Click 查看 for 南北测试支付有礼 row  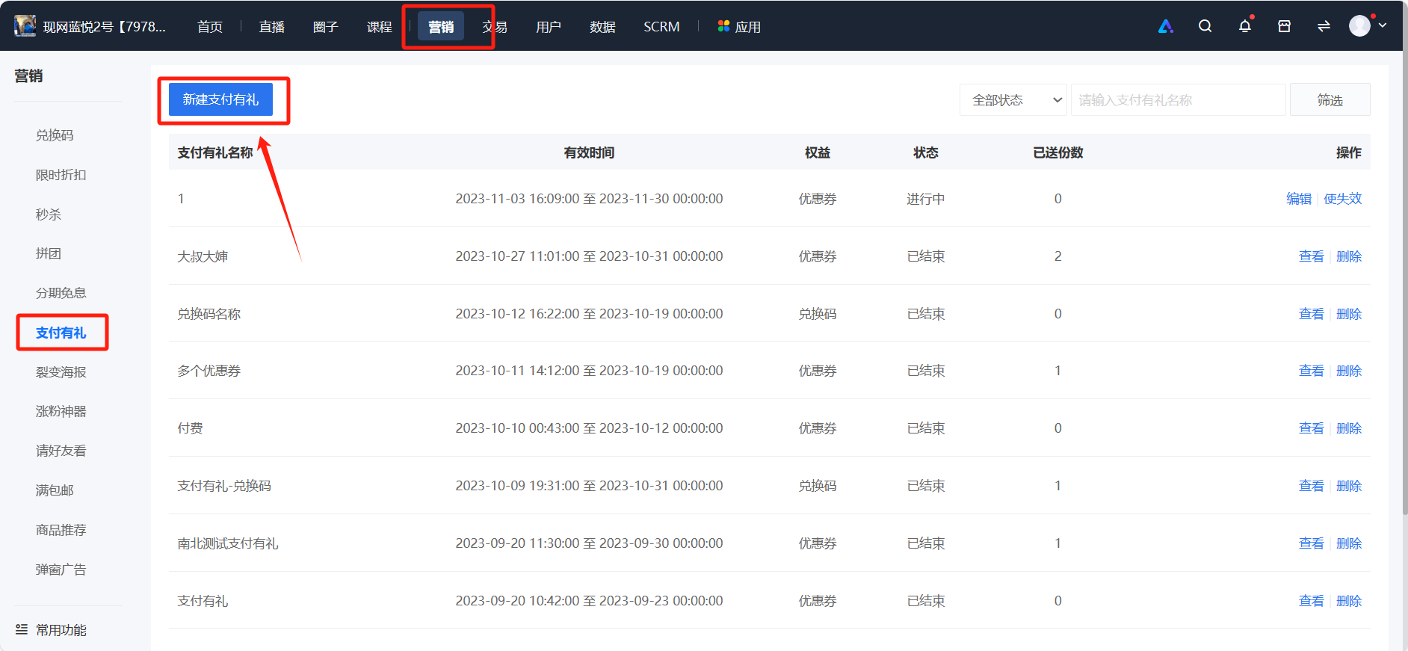point(1312,543)
